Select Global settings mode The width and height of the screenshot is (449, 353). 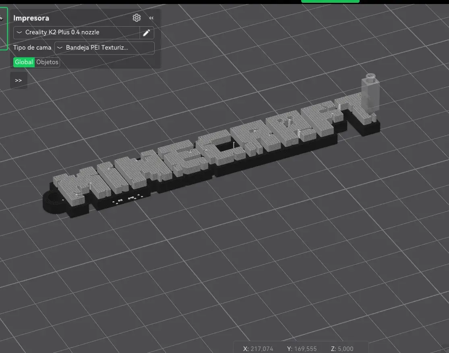click(x=24, y=62)
